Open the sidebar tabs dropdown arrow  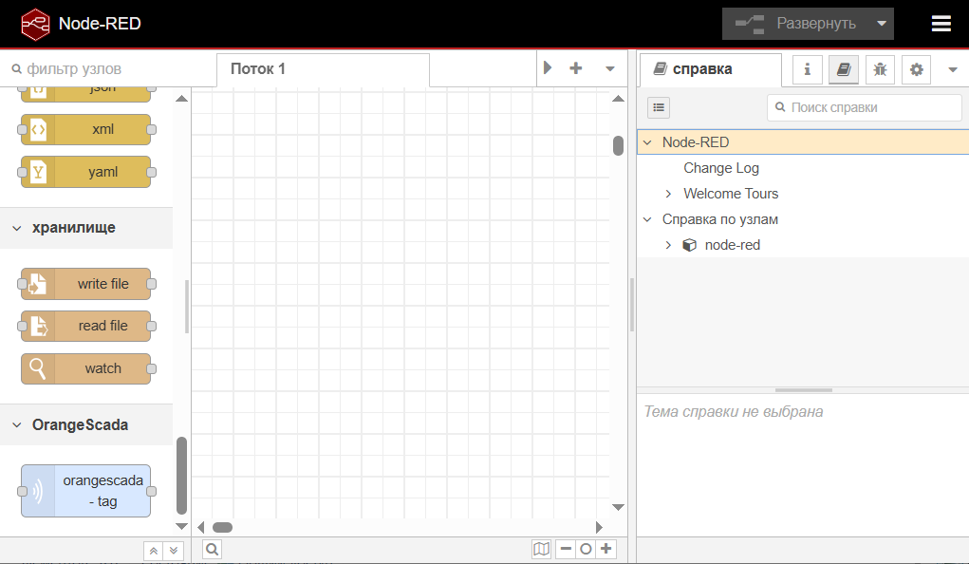[x=952, y=69]
